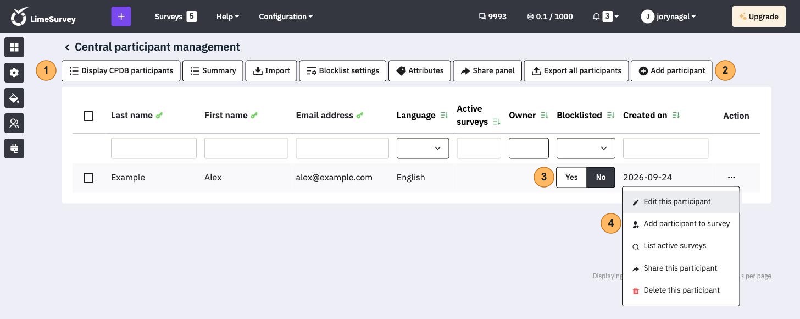The height and width of the screenshot is (319, 800).
Task: Click the notification bell icon
Action: point(596,16)
